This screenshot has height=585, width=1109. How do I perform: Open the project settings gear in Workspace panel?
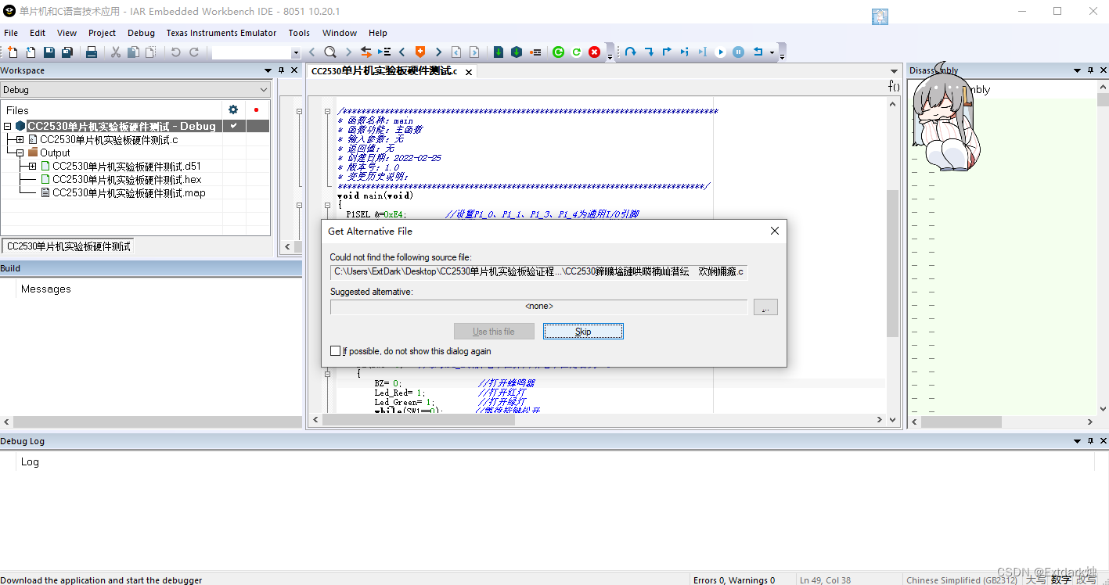(x=232, y=109)
